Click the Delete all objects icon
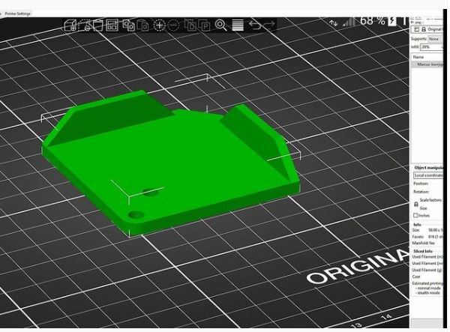This screenshot has width=450, height=332. coord(98,25)
